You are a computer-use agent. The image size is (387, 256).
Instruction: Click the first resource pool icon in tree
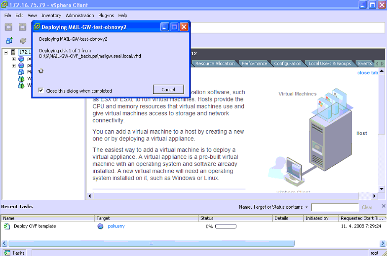pyautogui.click(x=21, y=59)
